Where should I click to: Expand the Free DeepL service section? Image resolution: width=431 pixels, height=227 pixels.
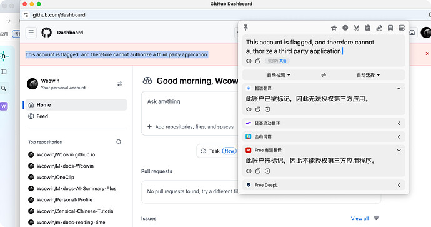[x=399, y=185]
